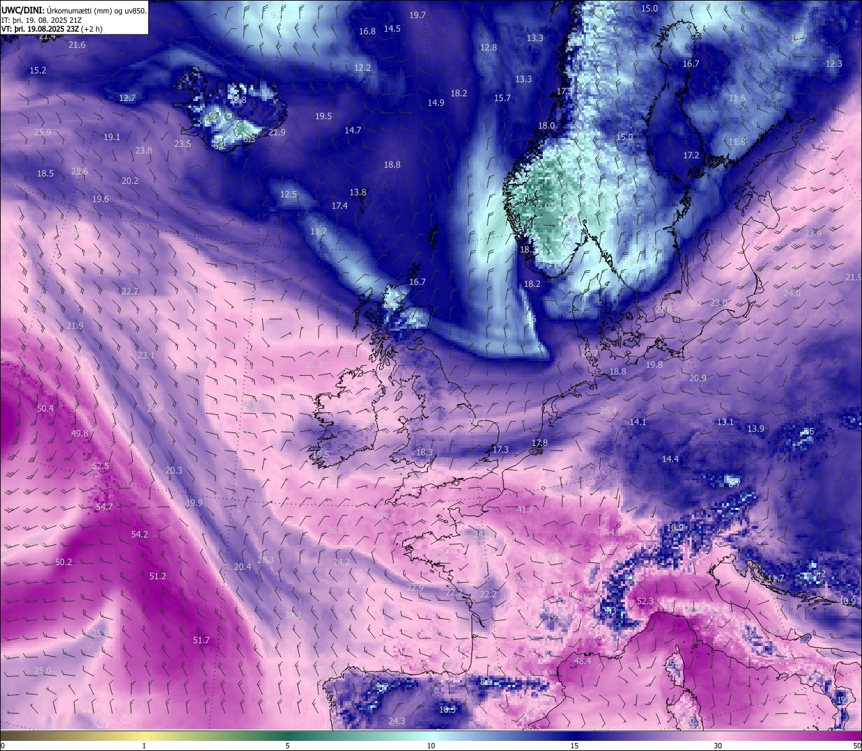Click the 14.5 map value
This screenshot has width=862, height=751.
point(392,28)
